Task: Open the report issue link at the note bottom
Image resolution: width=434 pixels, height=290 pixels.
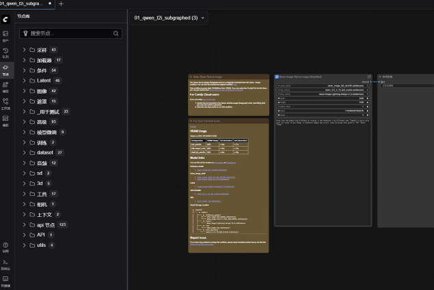Action: click(x=202, y=244)
